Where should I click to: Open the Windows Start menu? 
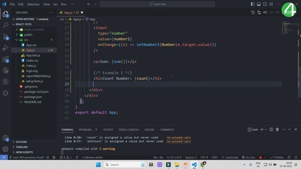pyautogui.click(x=98, y=165)
